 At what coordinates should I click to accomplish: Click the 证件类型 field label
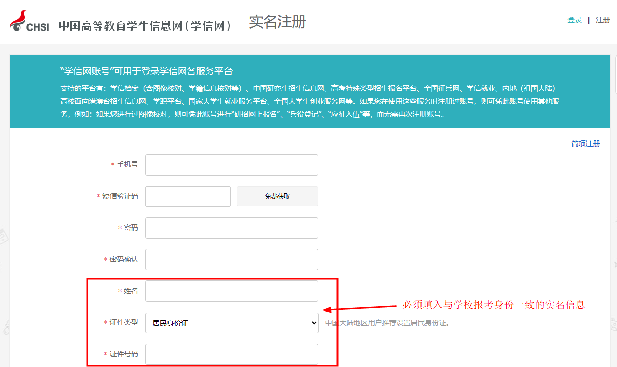(x=124, y=323)
